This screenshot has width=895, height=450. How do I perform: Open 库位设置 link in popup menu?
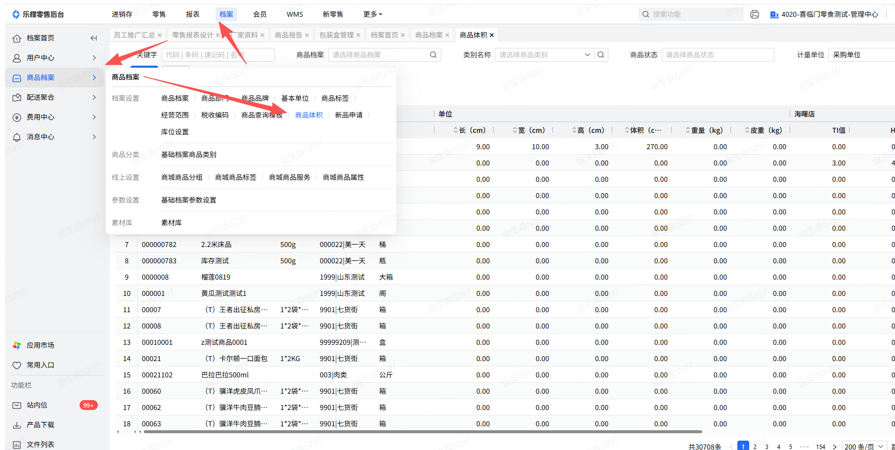coord(175,132)
